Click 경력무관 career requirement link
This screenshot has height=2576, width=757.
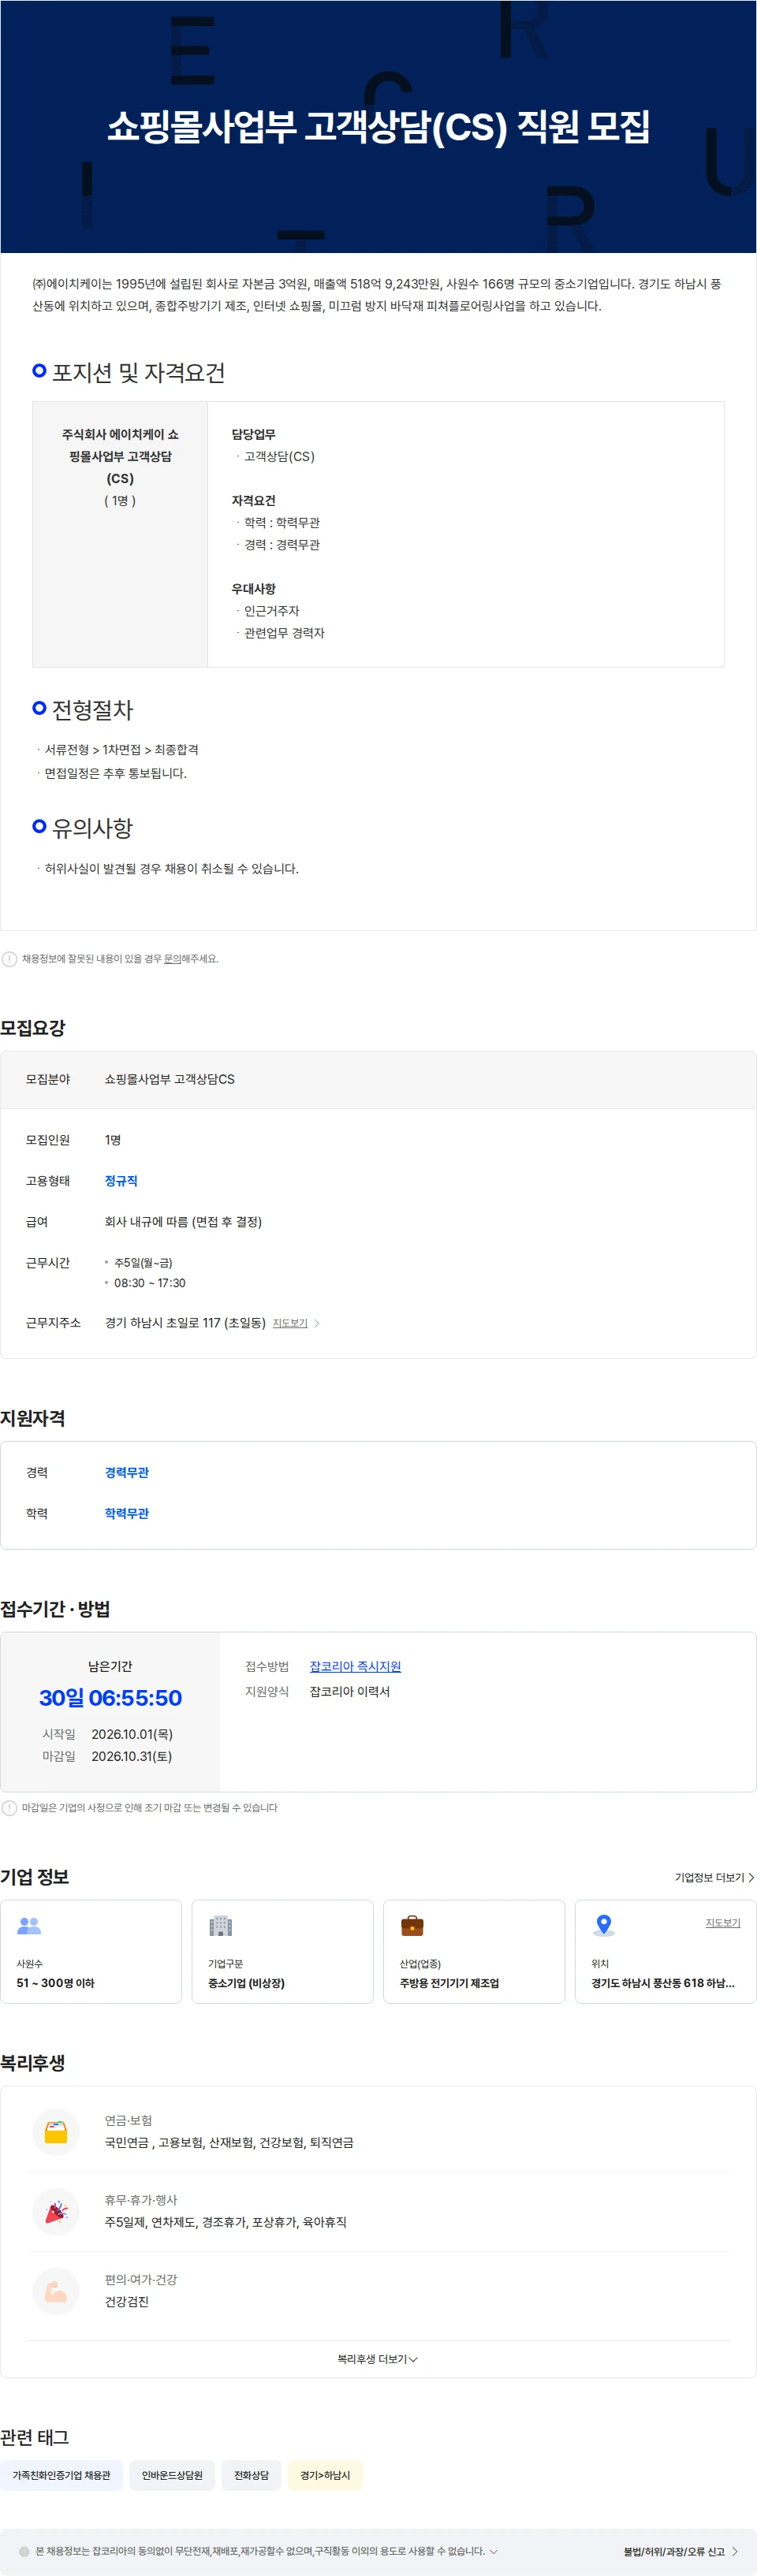(x=127, y=1472)
